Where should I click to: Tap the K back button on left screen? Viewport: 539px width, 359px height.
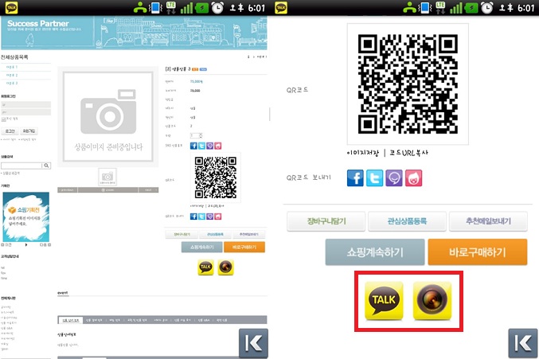coord(253,343)
